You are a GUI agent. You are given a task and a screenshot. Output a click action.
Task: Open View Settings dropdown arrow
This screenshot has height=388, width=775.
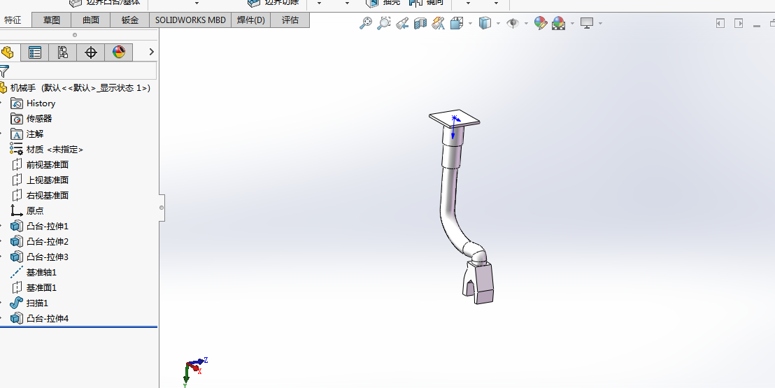tap(600, 23)
